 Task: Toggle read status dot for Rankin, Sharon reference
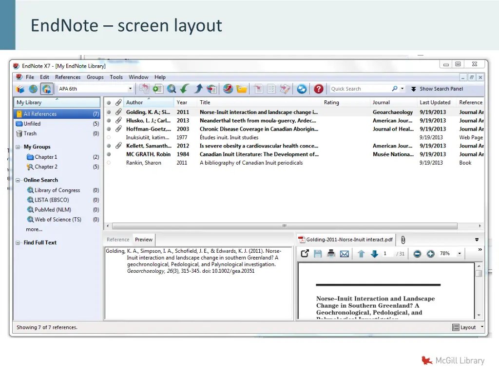point(109,163)
